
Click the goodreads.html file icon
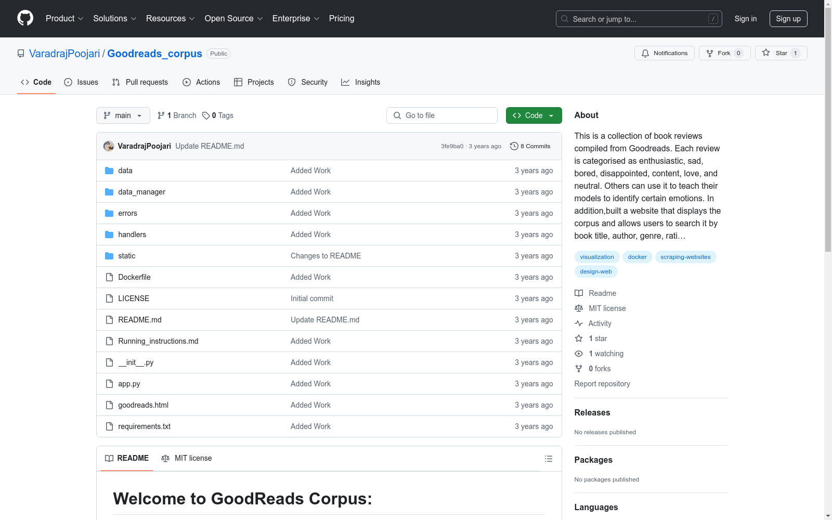pyautogui.click(x=109, y=405)
